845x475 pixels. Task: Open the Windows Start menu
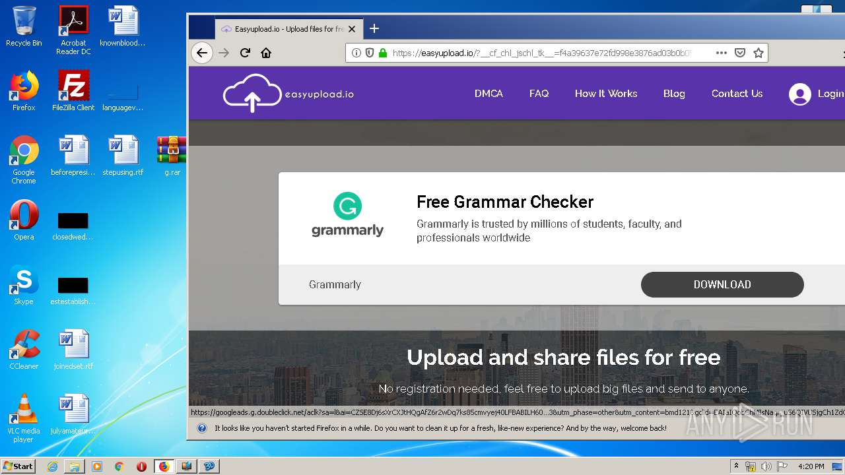18,466
